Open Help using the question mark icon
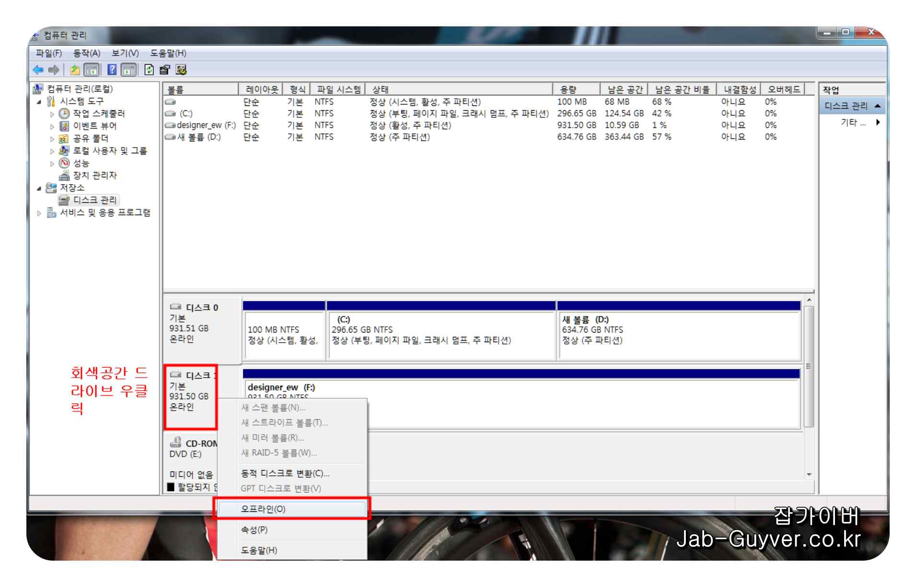 112,70
